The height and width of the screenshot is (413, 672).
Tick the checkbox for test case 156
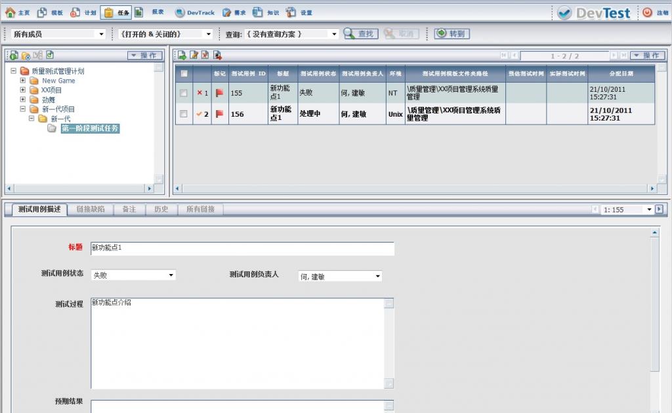pos(184,114)
